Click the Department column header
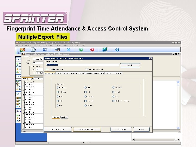The width and height of the screenshot is (196, 147). click(34, 82)
